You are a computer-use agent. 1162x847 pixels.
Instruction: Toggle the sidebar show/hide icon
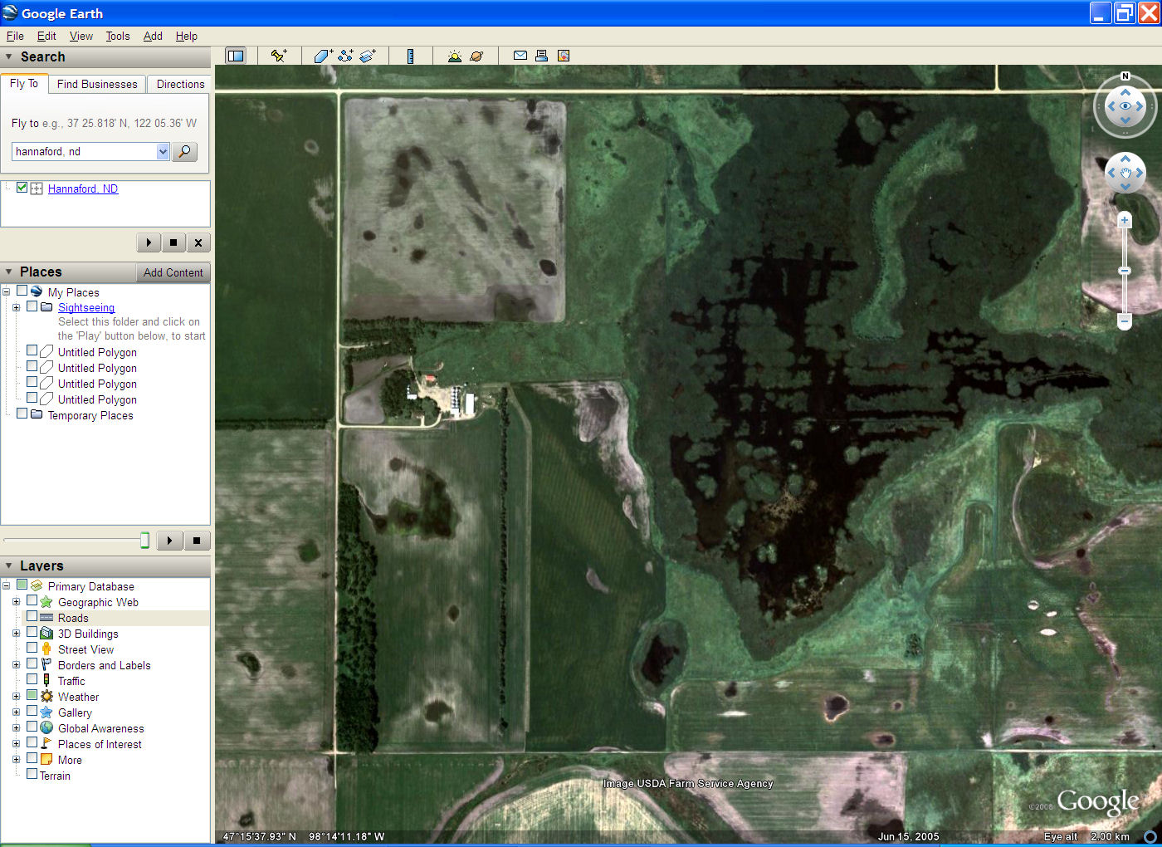click(236, 56)
